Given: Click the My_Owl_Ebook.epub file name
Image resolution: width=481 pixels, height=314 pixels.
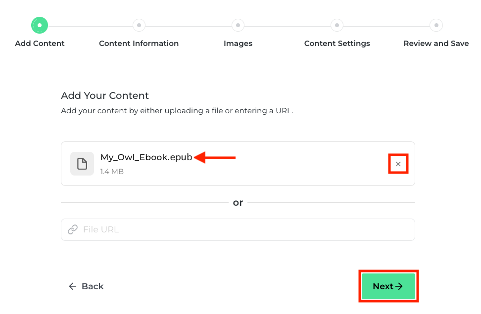Looking at the screenshot, I should click(146, 157).
